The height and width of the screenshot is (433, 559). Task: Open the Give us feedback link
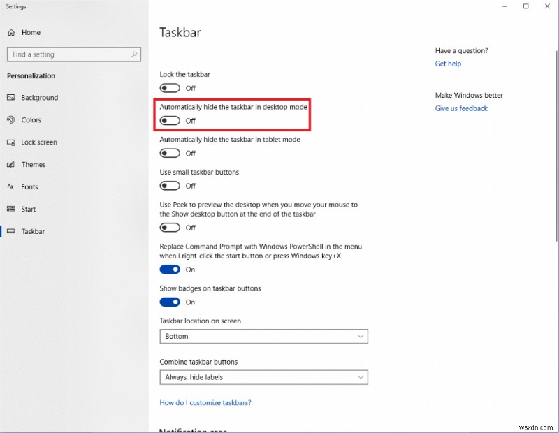click(461, 108)
